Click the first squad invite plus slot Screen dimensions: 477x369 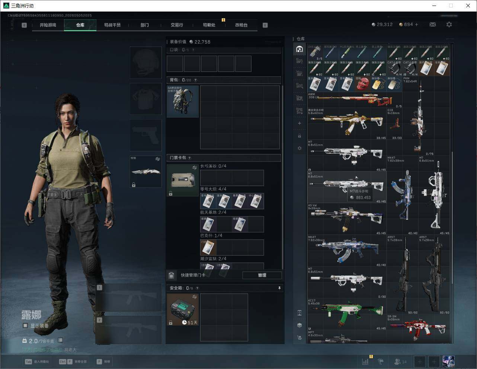419,361
